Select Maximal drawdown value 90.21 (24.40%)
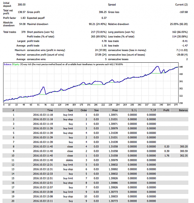This screenshot has width=194, height=203. (x=98, y=24)
